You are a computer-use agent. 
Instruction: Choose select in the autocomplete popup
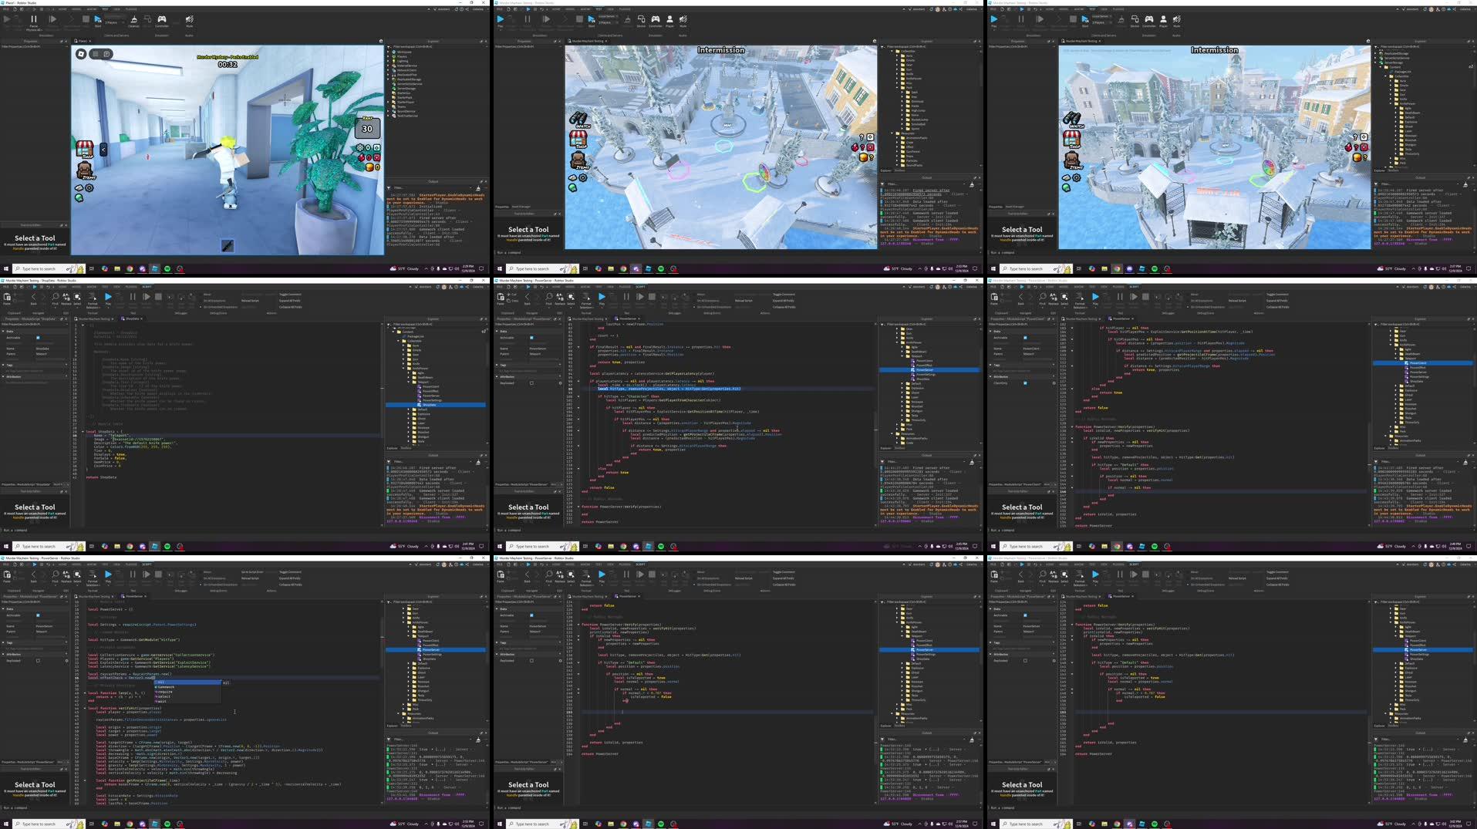187,696
